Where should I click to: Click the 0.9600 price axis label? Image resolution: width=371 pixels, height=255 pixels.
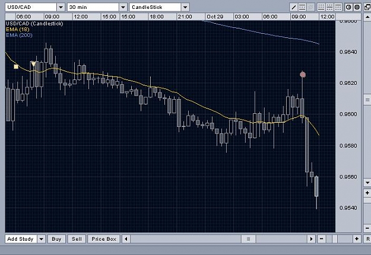(x=348, y=114)
